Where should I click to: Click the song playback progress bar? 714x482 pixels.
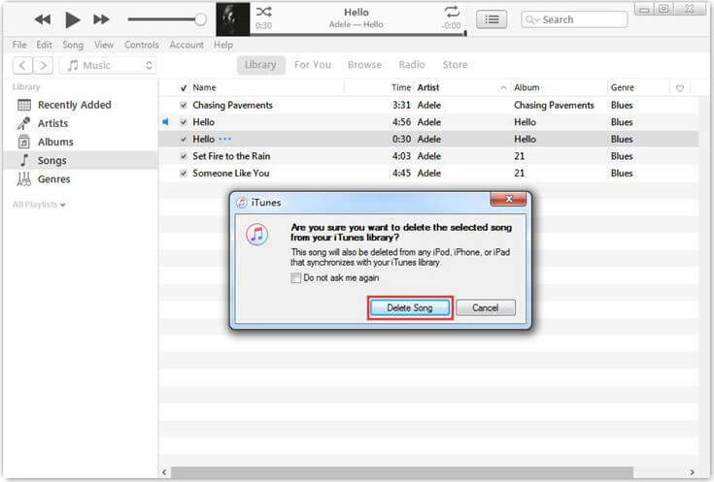(x=357, y=34)
